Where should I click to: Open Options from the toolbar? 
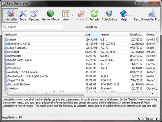point(34,16)
